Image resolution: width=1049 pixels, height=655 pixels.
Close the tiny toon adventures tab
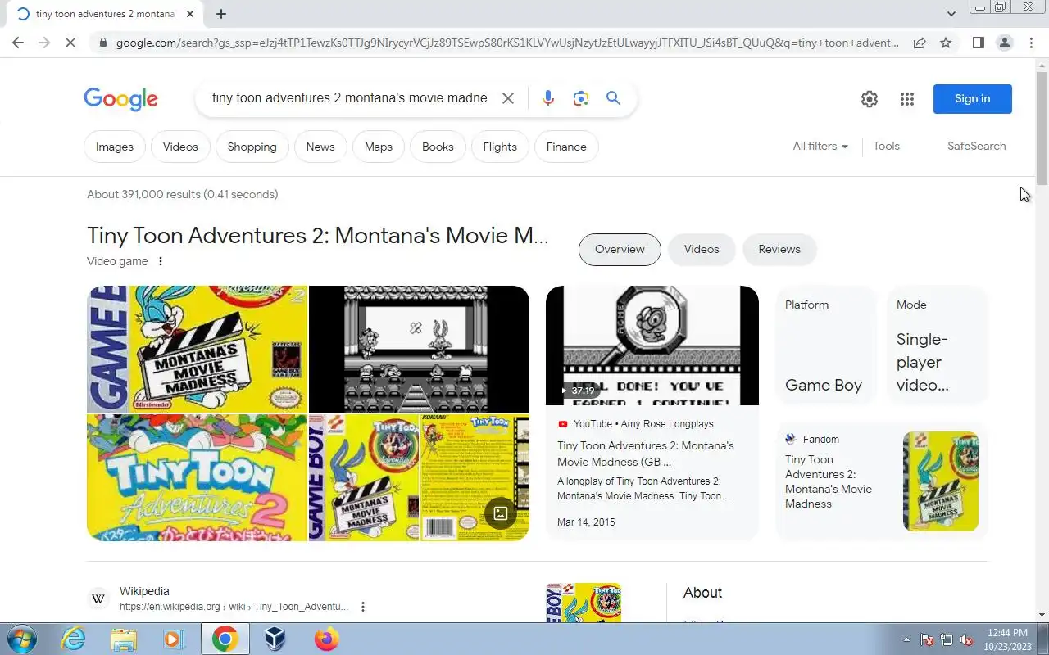click(190, 14)
